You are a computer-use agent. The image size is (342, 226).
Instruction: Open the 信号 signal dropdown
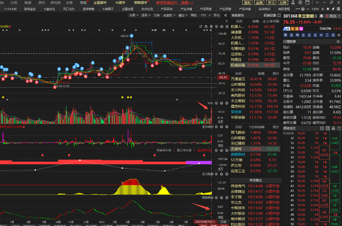point(146,15)
